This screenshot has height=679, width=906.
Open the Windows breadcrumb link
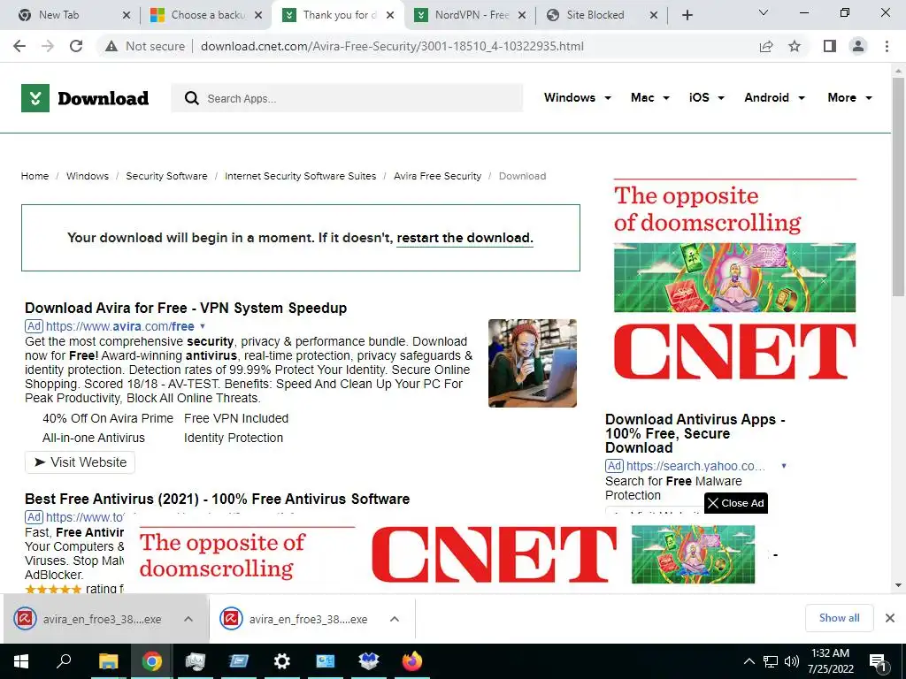(88, 176)
